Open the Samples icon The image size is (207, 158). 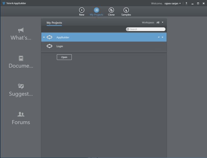pyautogui.click(x=126, y=10)
